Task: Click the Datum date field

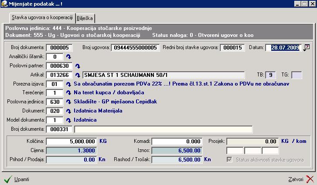Action: 283,48
